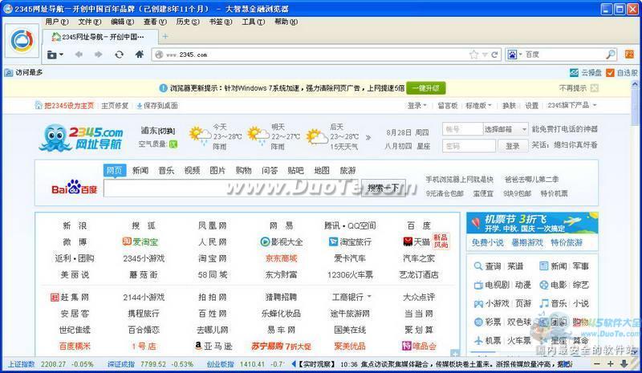
Task: Open the 电影 film reel shortcut
Action: coord(544,285)
